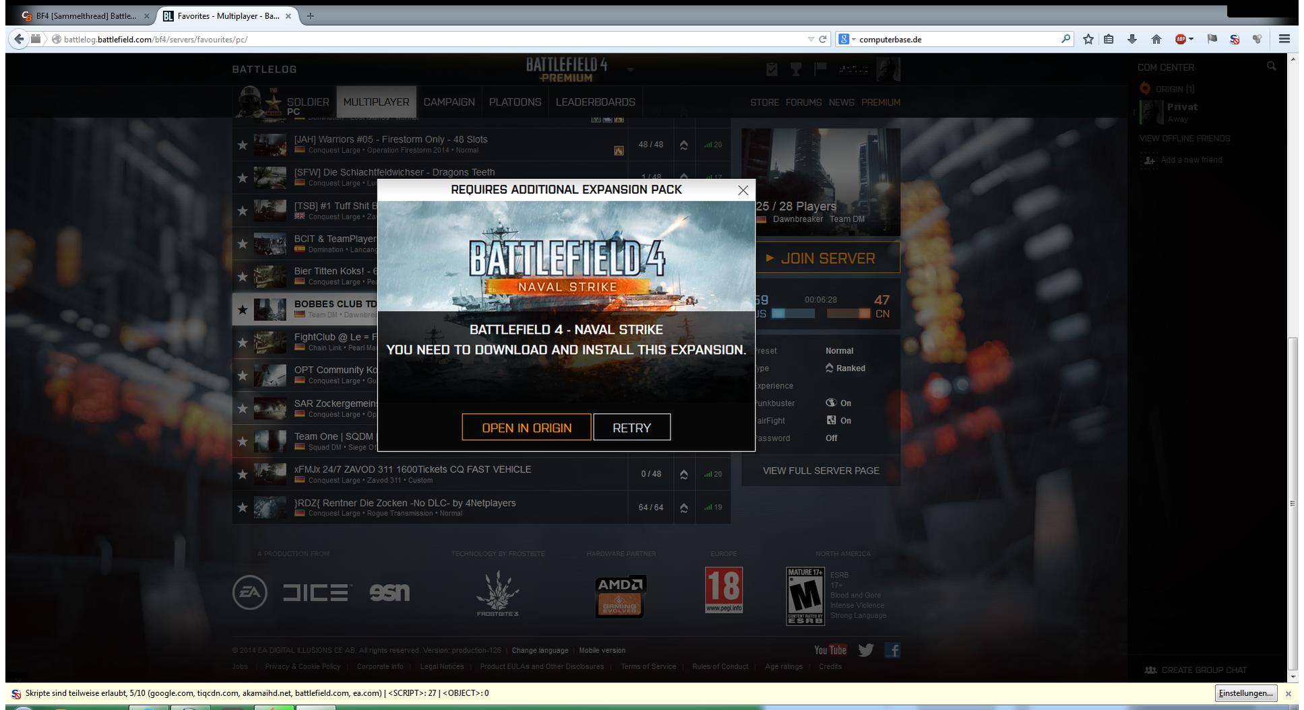Click Change language in footer

pyautogui.click(x=540, y=651)
